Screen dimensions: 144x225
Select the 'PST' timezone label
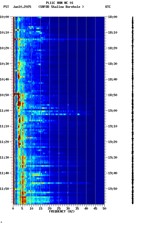(6, 7)
